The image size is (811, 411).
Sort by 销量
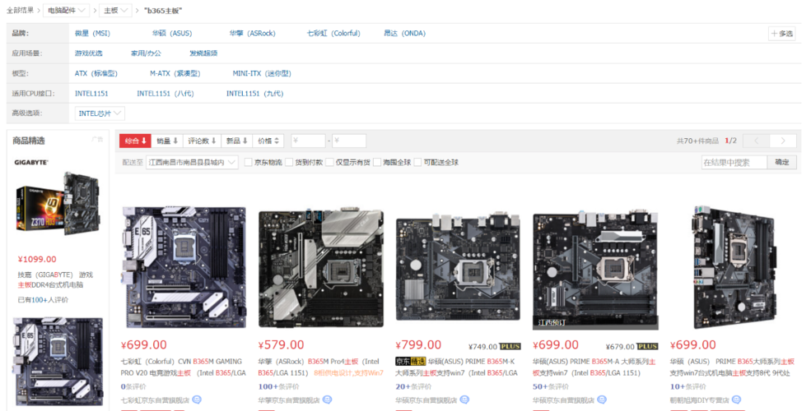pos(167,141)
